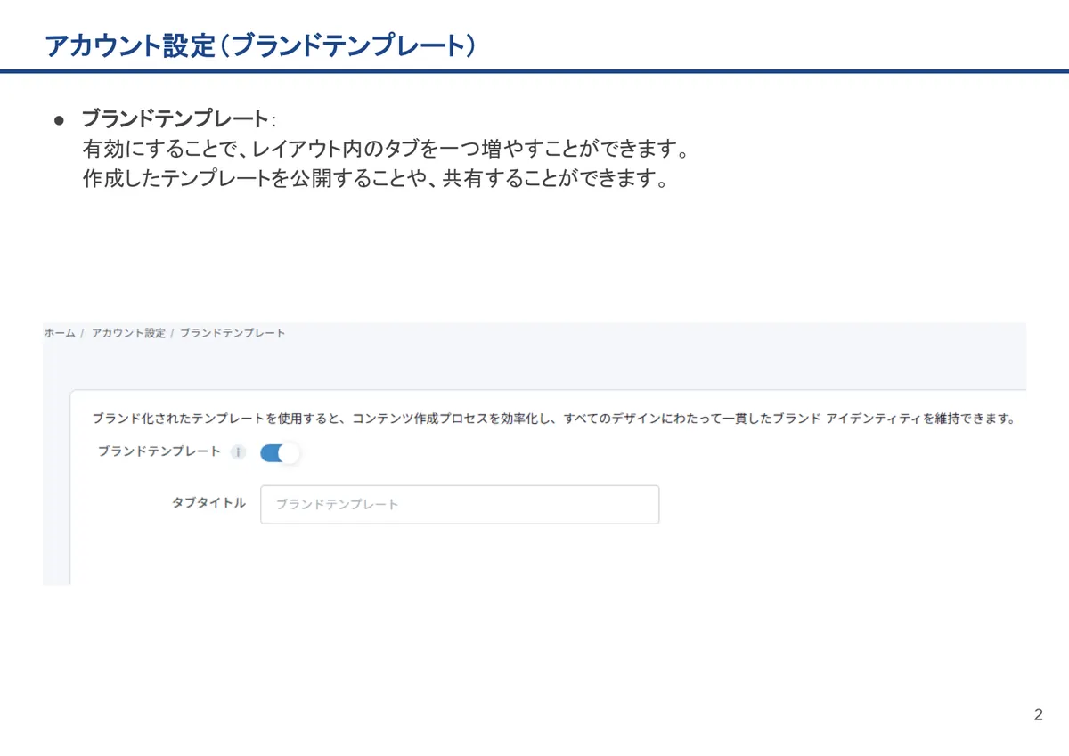Select the ブランドテンプレート breadcrumb entry

233,333
